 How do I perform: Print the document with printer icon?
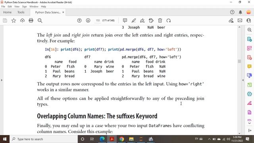(31, 20)
